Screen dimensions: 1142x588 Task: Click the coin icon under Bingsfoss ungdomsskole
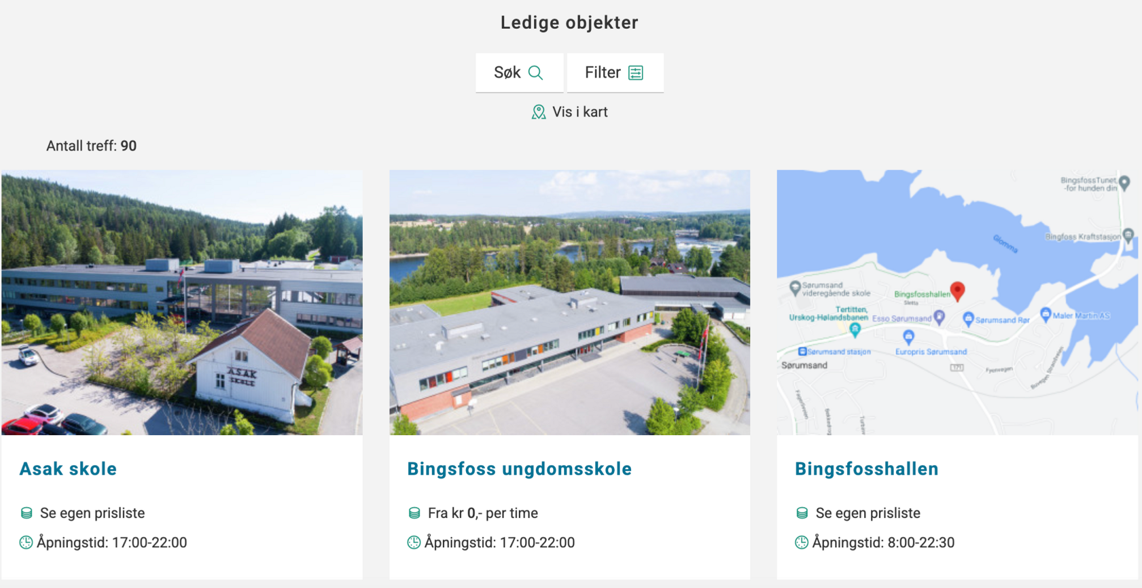coord(414,513)
